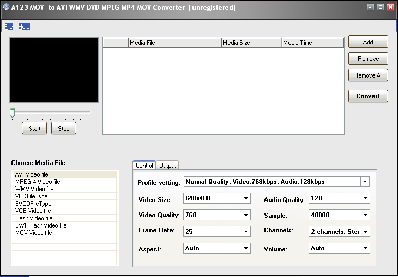
Task: Start the conversion with Convert button
Action: [x=368, y=96]
